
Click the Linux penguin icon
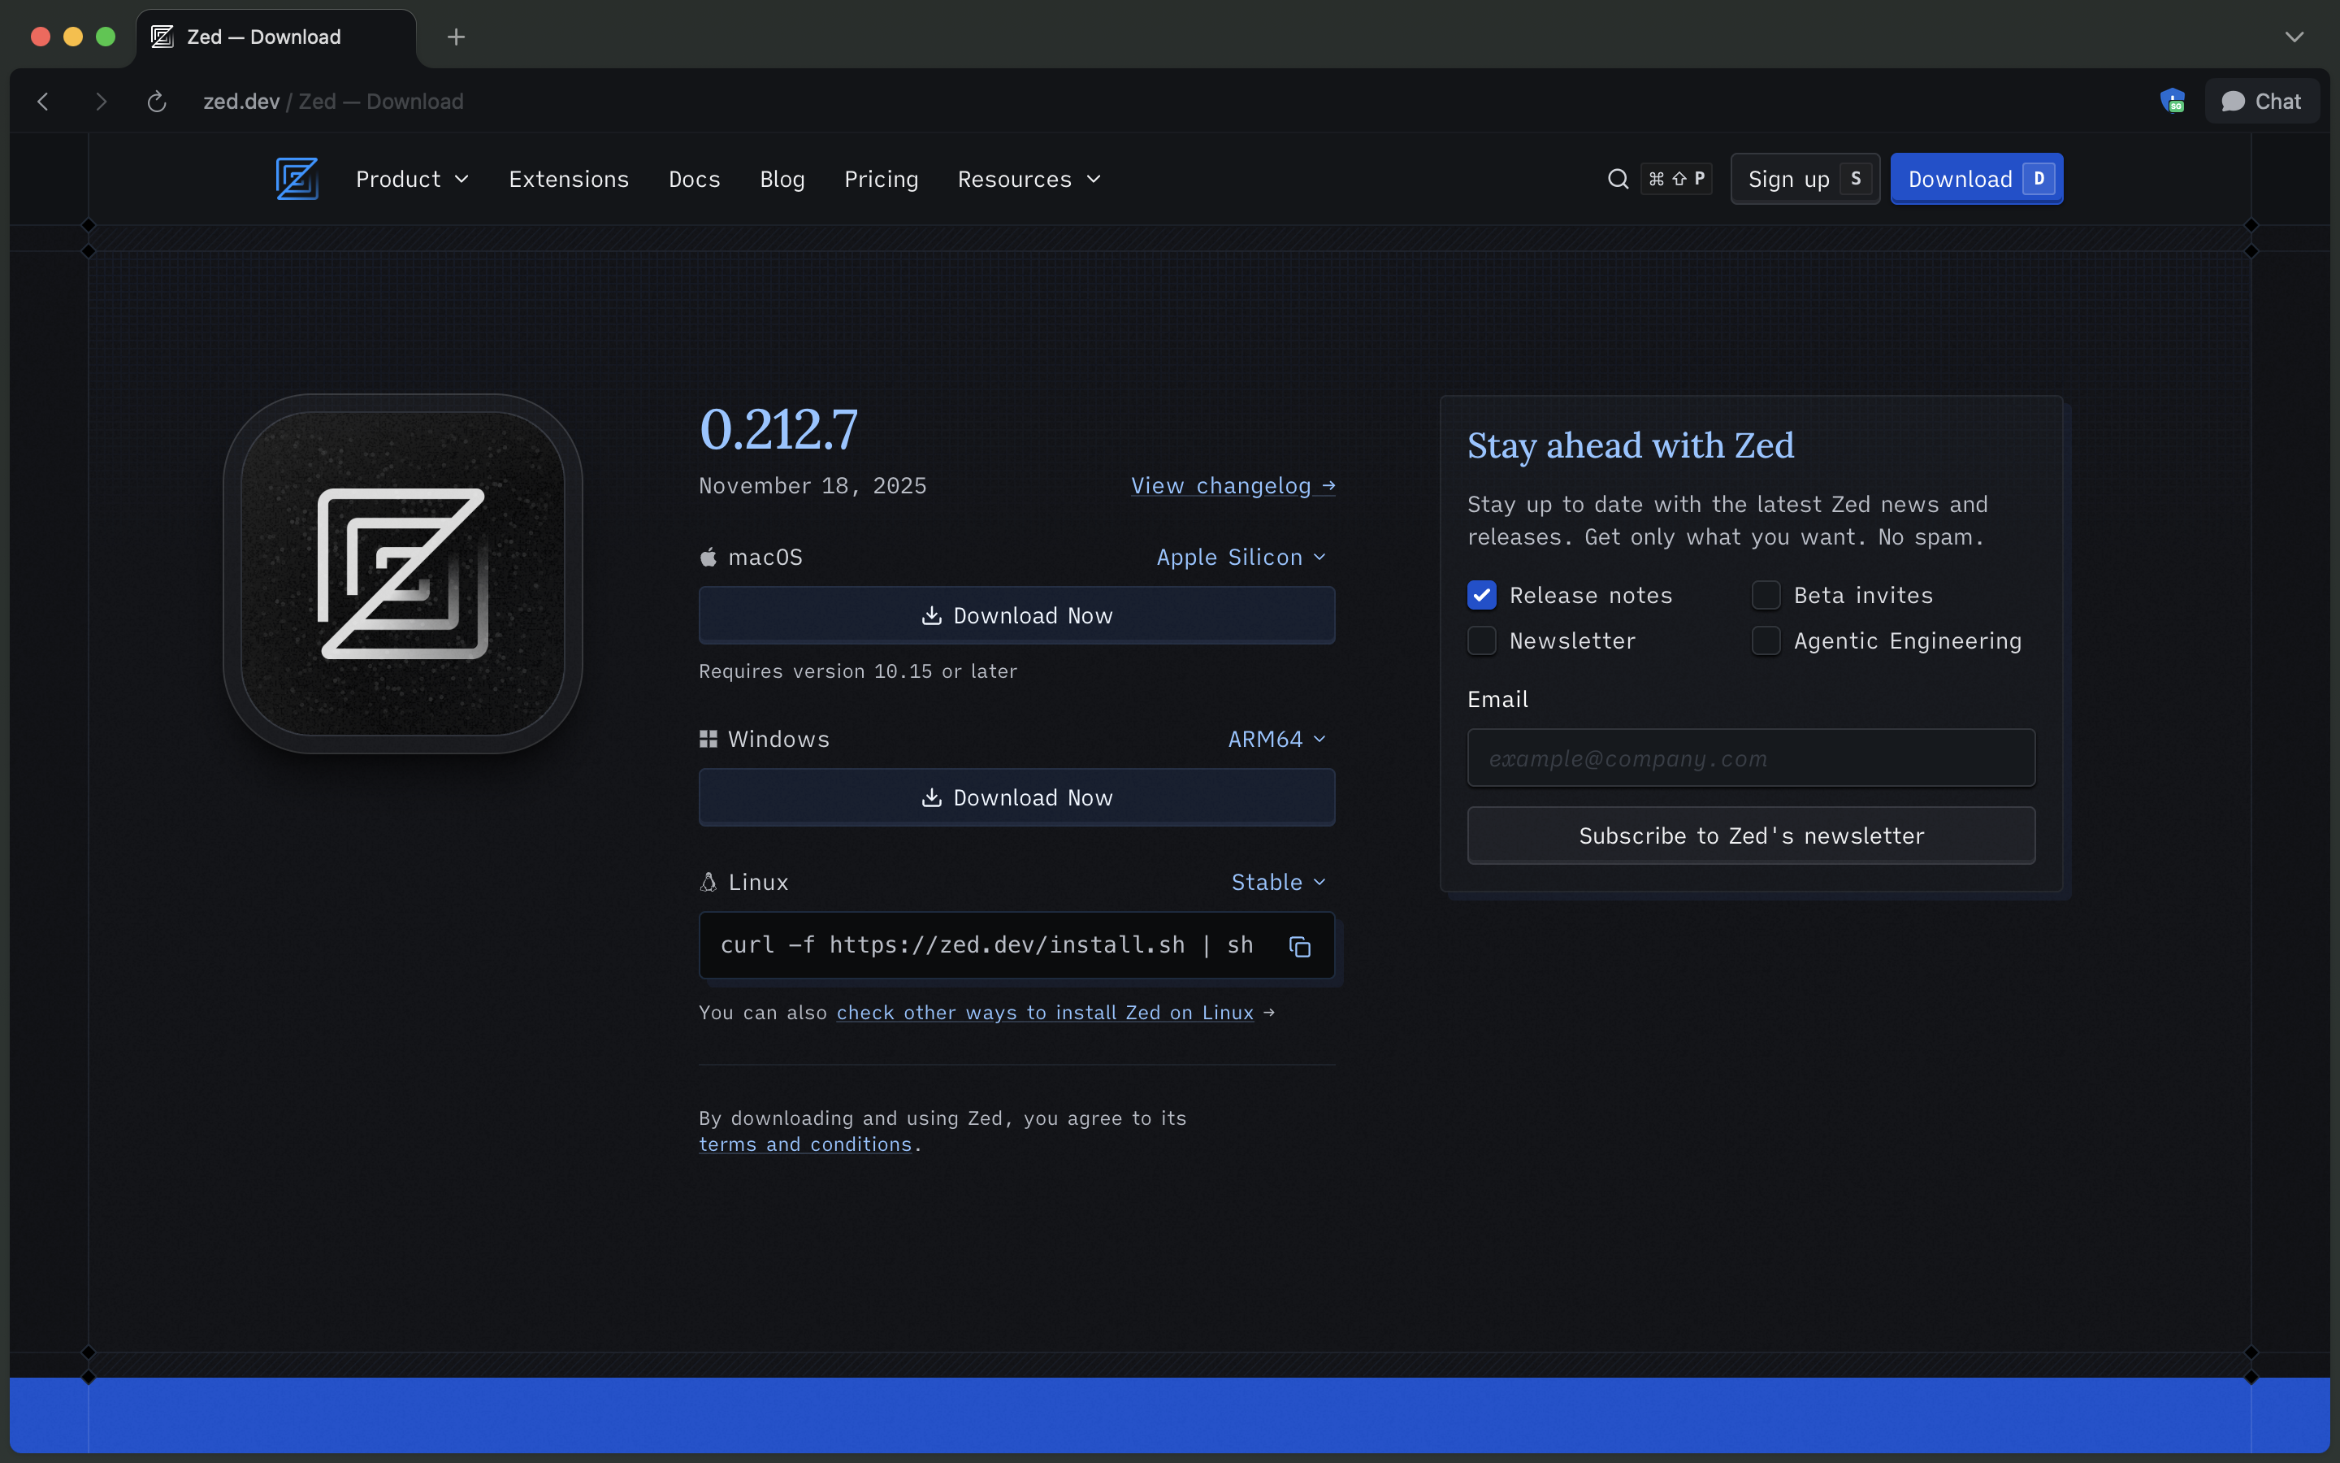pyautogui.click(x=708, y=882)
